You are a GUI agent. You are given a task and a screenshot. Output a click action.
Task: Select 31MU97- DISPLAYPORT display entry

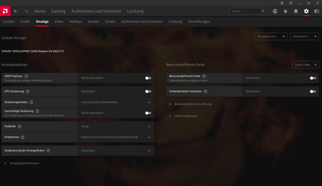coord(33,51)
